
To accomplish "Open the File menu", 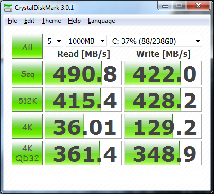I will click(12, 21).
